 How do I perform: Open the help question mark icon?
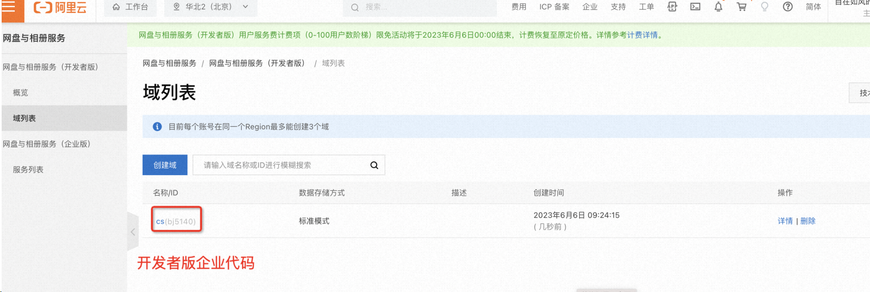(788, 7)
